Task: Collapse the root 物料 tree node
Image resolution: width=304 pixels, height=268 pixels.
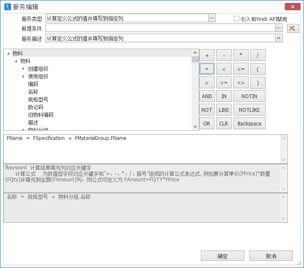Action: coord(8,53)
